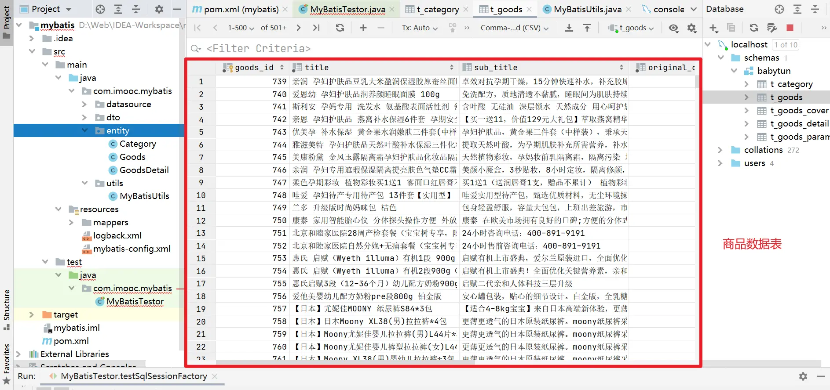Viewport: 830px width, 390px height.
Task: Close the MyBatisTestor.java editor tab
Action: pyautogui.click(x=392, y=9)
